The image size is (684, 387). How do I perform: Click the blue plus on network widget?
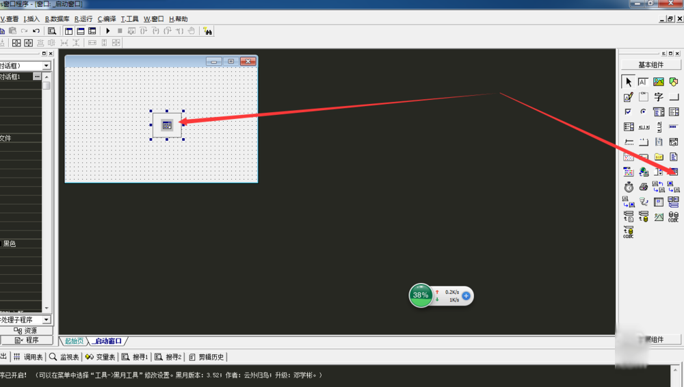pos(466,296)
